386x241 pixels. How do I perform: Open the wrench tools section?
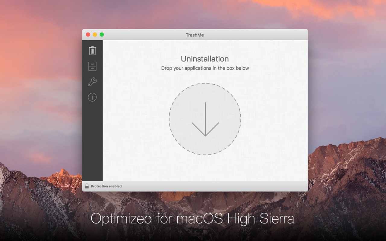(x=92, y=82)
